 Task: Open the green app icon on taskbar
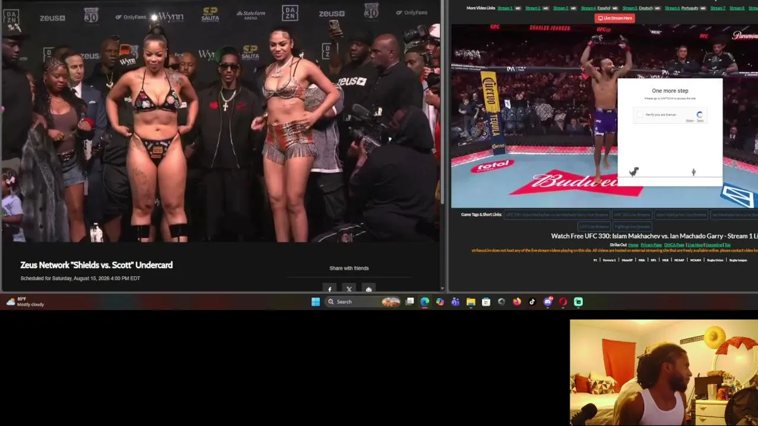point(579,302)
